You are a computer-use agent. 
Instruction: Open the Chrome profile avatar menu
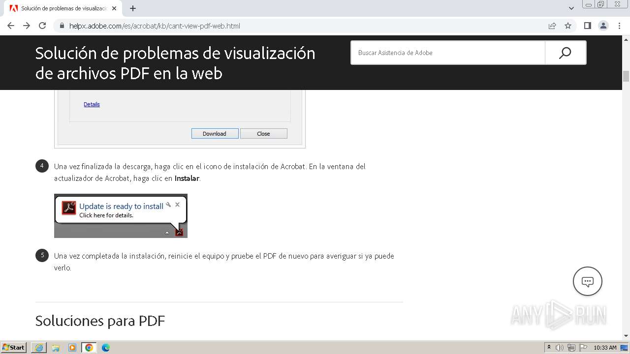tap(603, 26)
